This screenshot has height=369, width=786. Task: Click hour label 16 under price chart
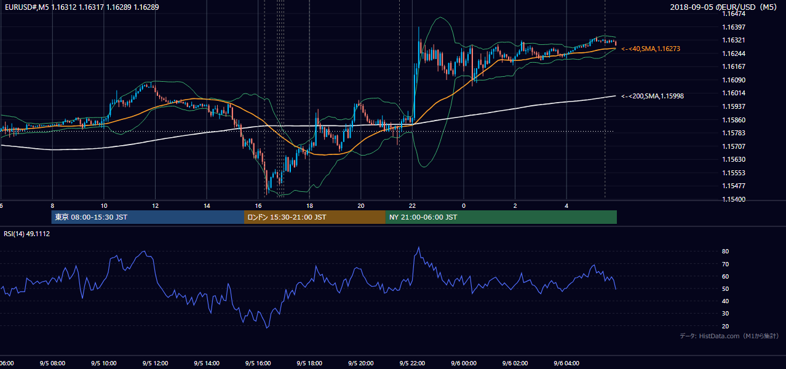[258, 206]
